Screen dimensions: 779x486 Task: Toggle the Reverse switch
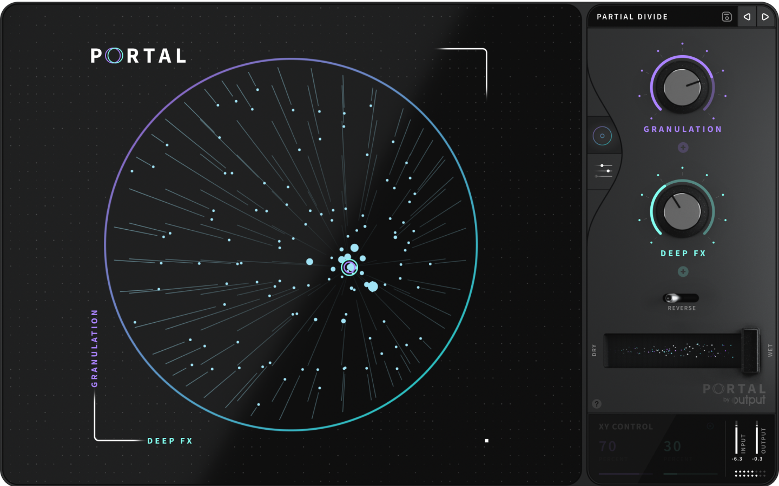point(681,298)
